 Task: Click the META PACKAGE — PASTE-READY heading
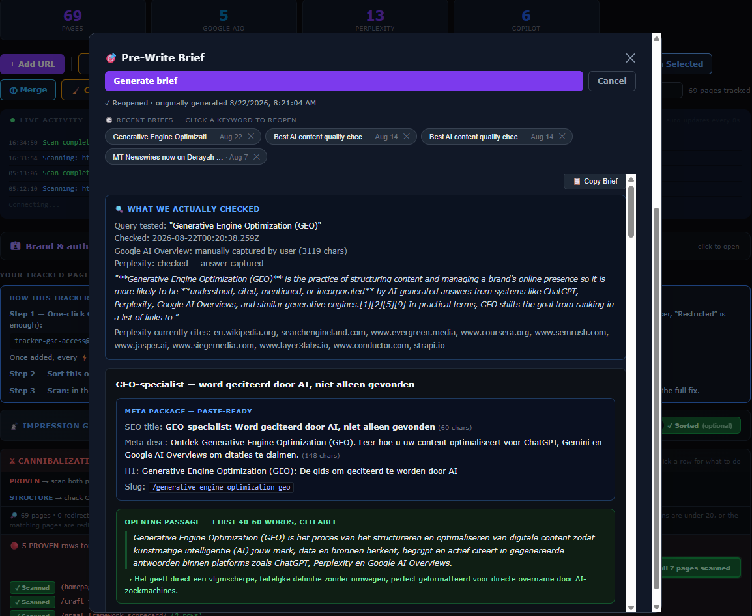188,412
